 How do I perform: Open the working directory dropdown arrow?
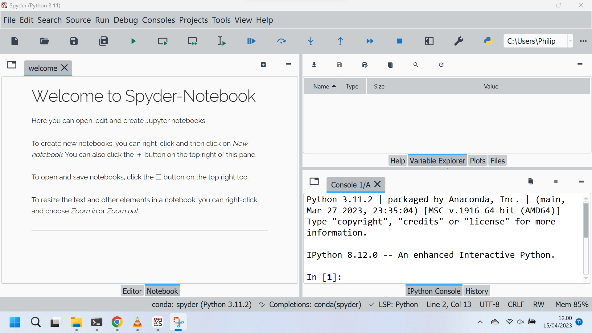point(570,41)
